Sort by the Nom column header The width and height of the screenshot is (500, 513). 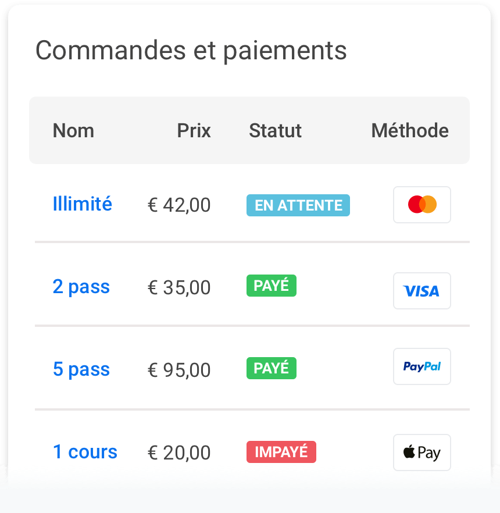coord(73,131)
